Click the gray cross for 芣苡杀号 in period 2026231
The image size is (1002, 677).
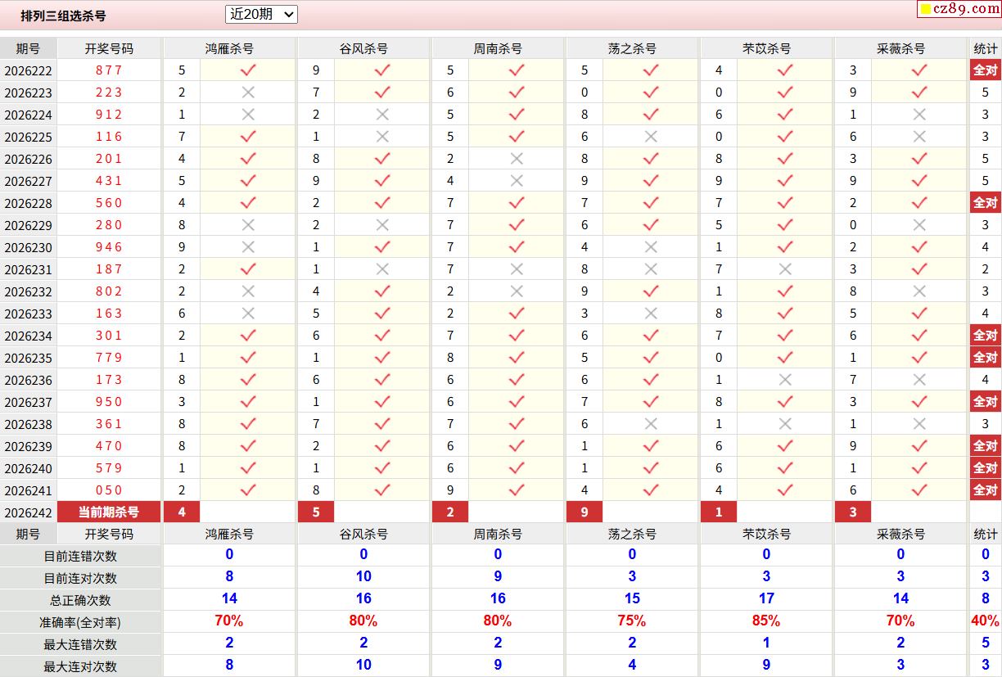(785, 269)
